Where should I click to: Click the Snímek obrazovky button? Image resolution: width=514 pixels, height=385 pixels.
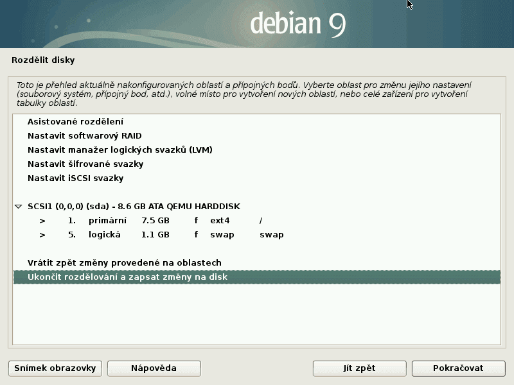(55, 368)
